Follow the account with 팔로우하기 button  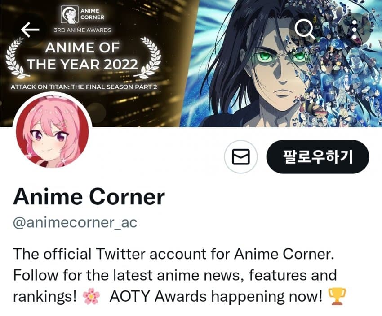(x=318, y=157)
